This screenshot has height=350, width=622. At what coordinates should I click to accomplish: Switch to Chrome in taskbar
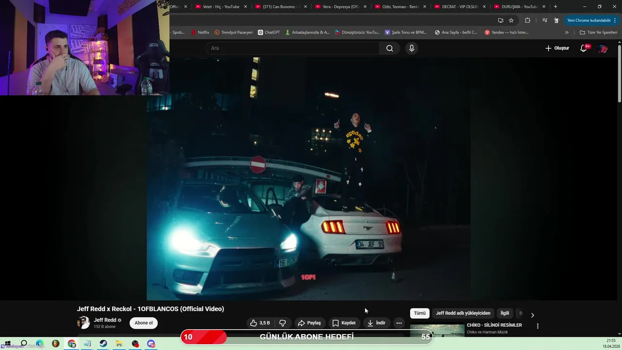(x=71, y=344)
